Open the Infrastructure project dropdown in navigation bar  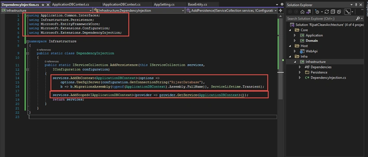pos(91,11)
